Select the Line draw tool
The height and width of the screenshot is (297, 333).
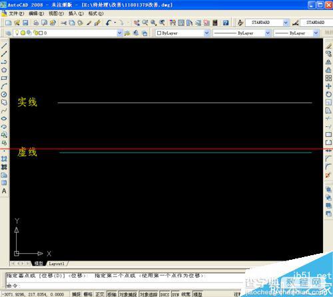(x=4, y=46)
